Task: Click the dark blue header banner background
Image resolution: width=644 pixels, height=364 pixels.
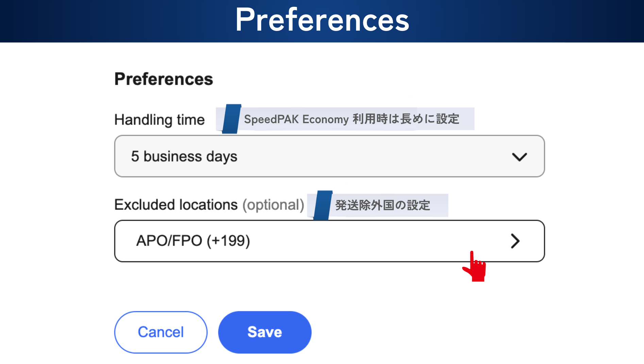Action: click(x=102, y=20)
